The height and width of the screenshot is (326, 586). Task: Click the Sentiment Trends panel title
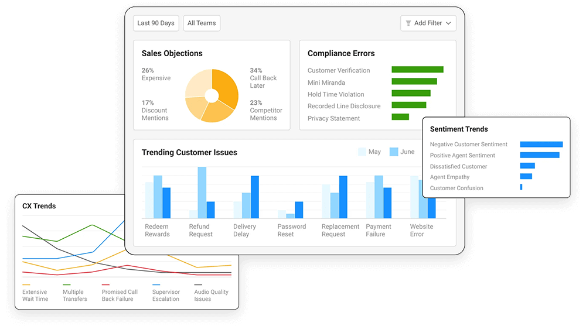[459, 129]
